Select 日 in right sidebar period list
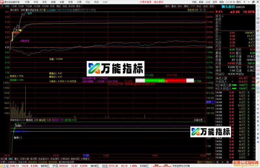Viewport: 260px width, 168px height. click(x=258, y=117)
